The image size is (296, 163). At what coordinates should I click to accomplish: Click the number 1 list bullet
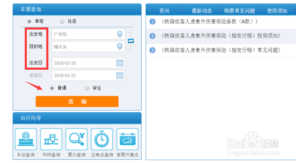(152, 22)
